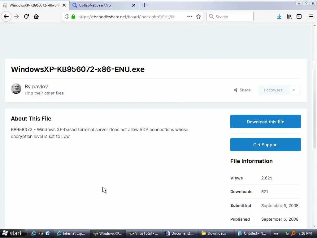Reload the current page
Screen dimensions: 317x238
(x=26, y=17)
